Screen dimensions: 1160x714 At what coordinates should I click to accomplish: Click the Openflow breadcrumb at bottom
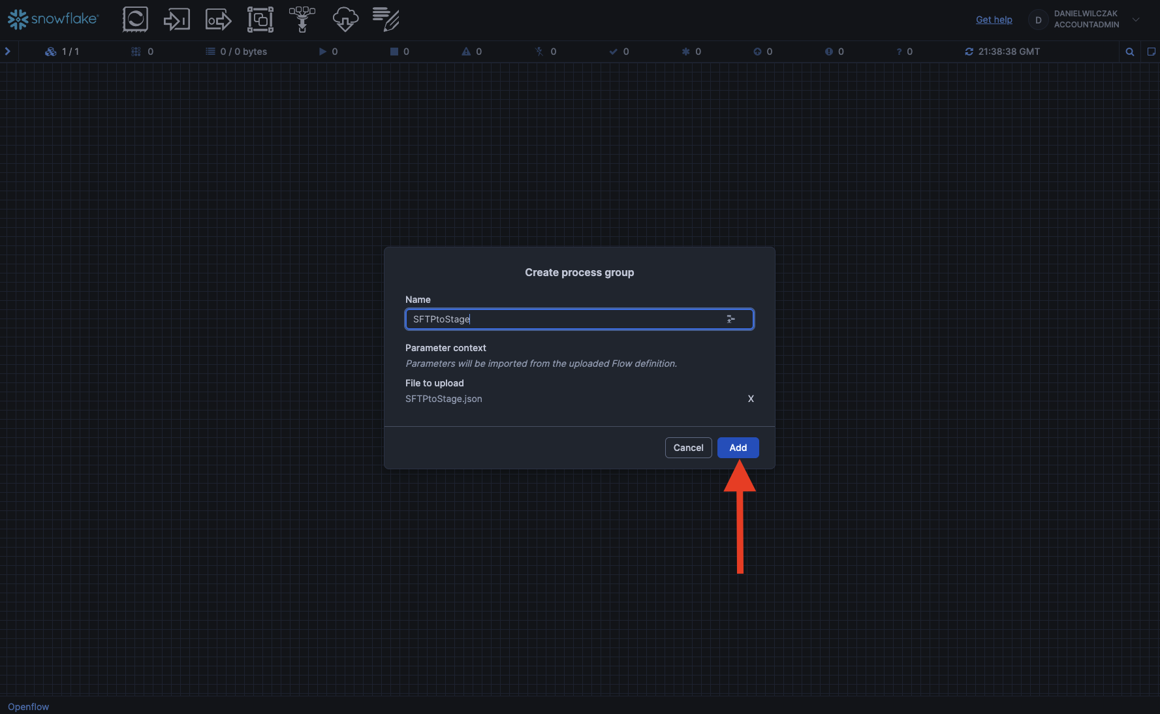coord(28,707)
